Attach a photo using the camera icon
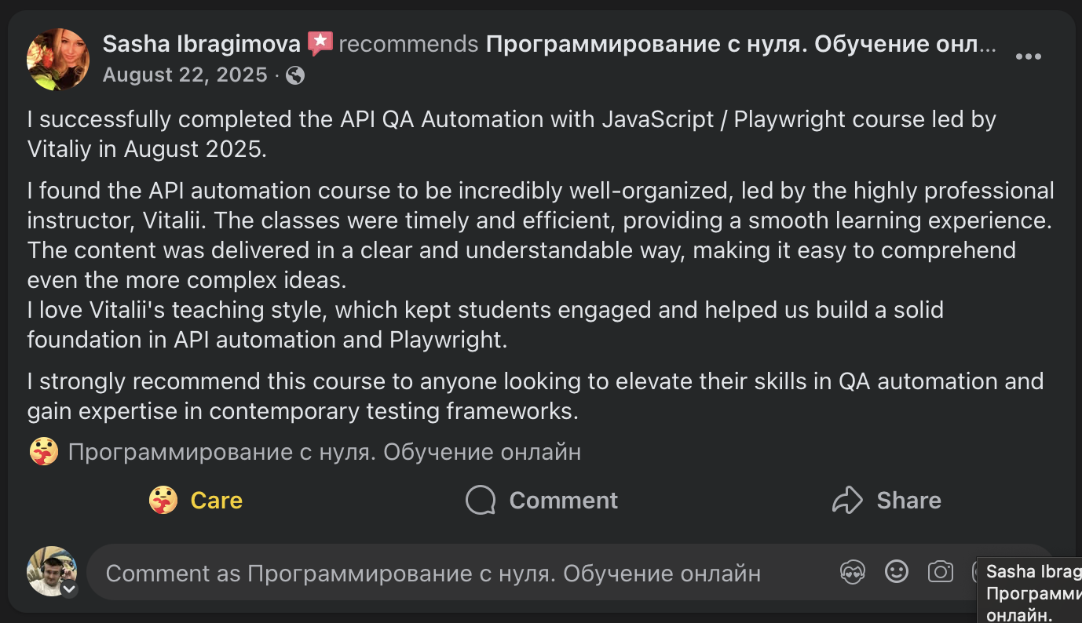 pyautogui.click(x=940, y=572)
